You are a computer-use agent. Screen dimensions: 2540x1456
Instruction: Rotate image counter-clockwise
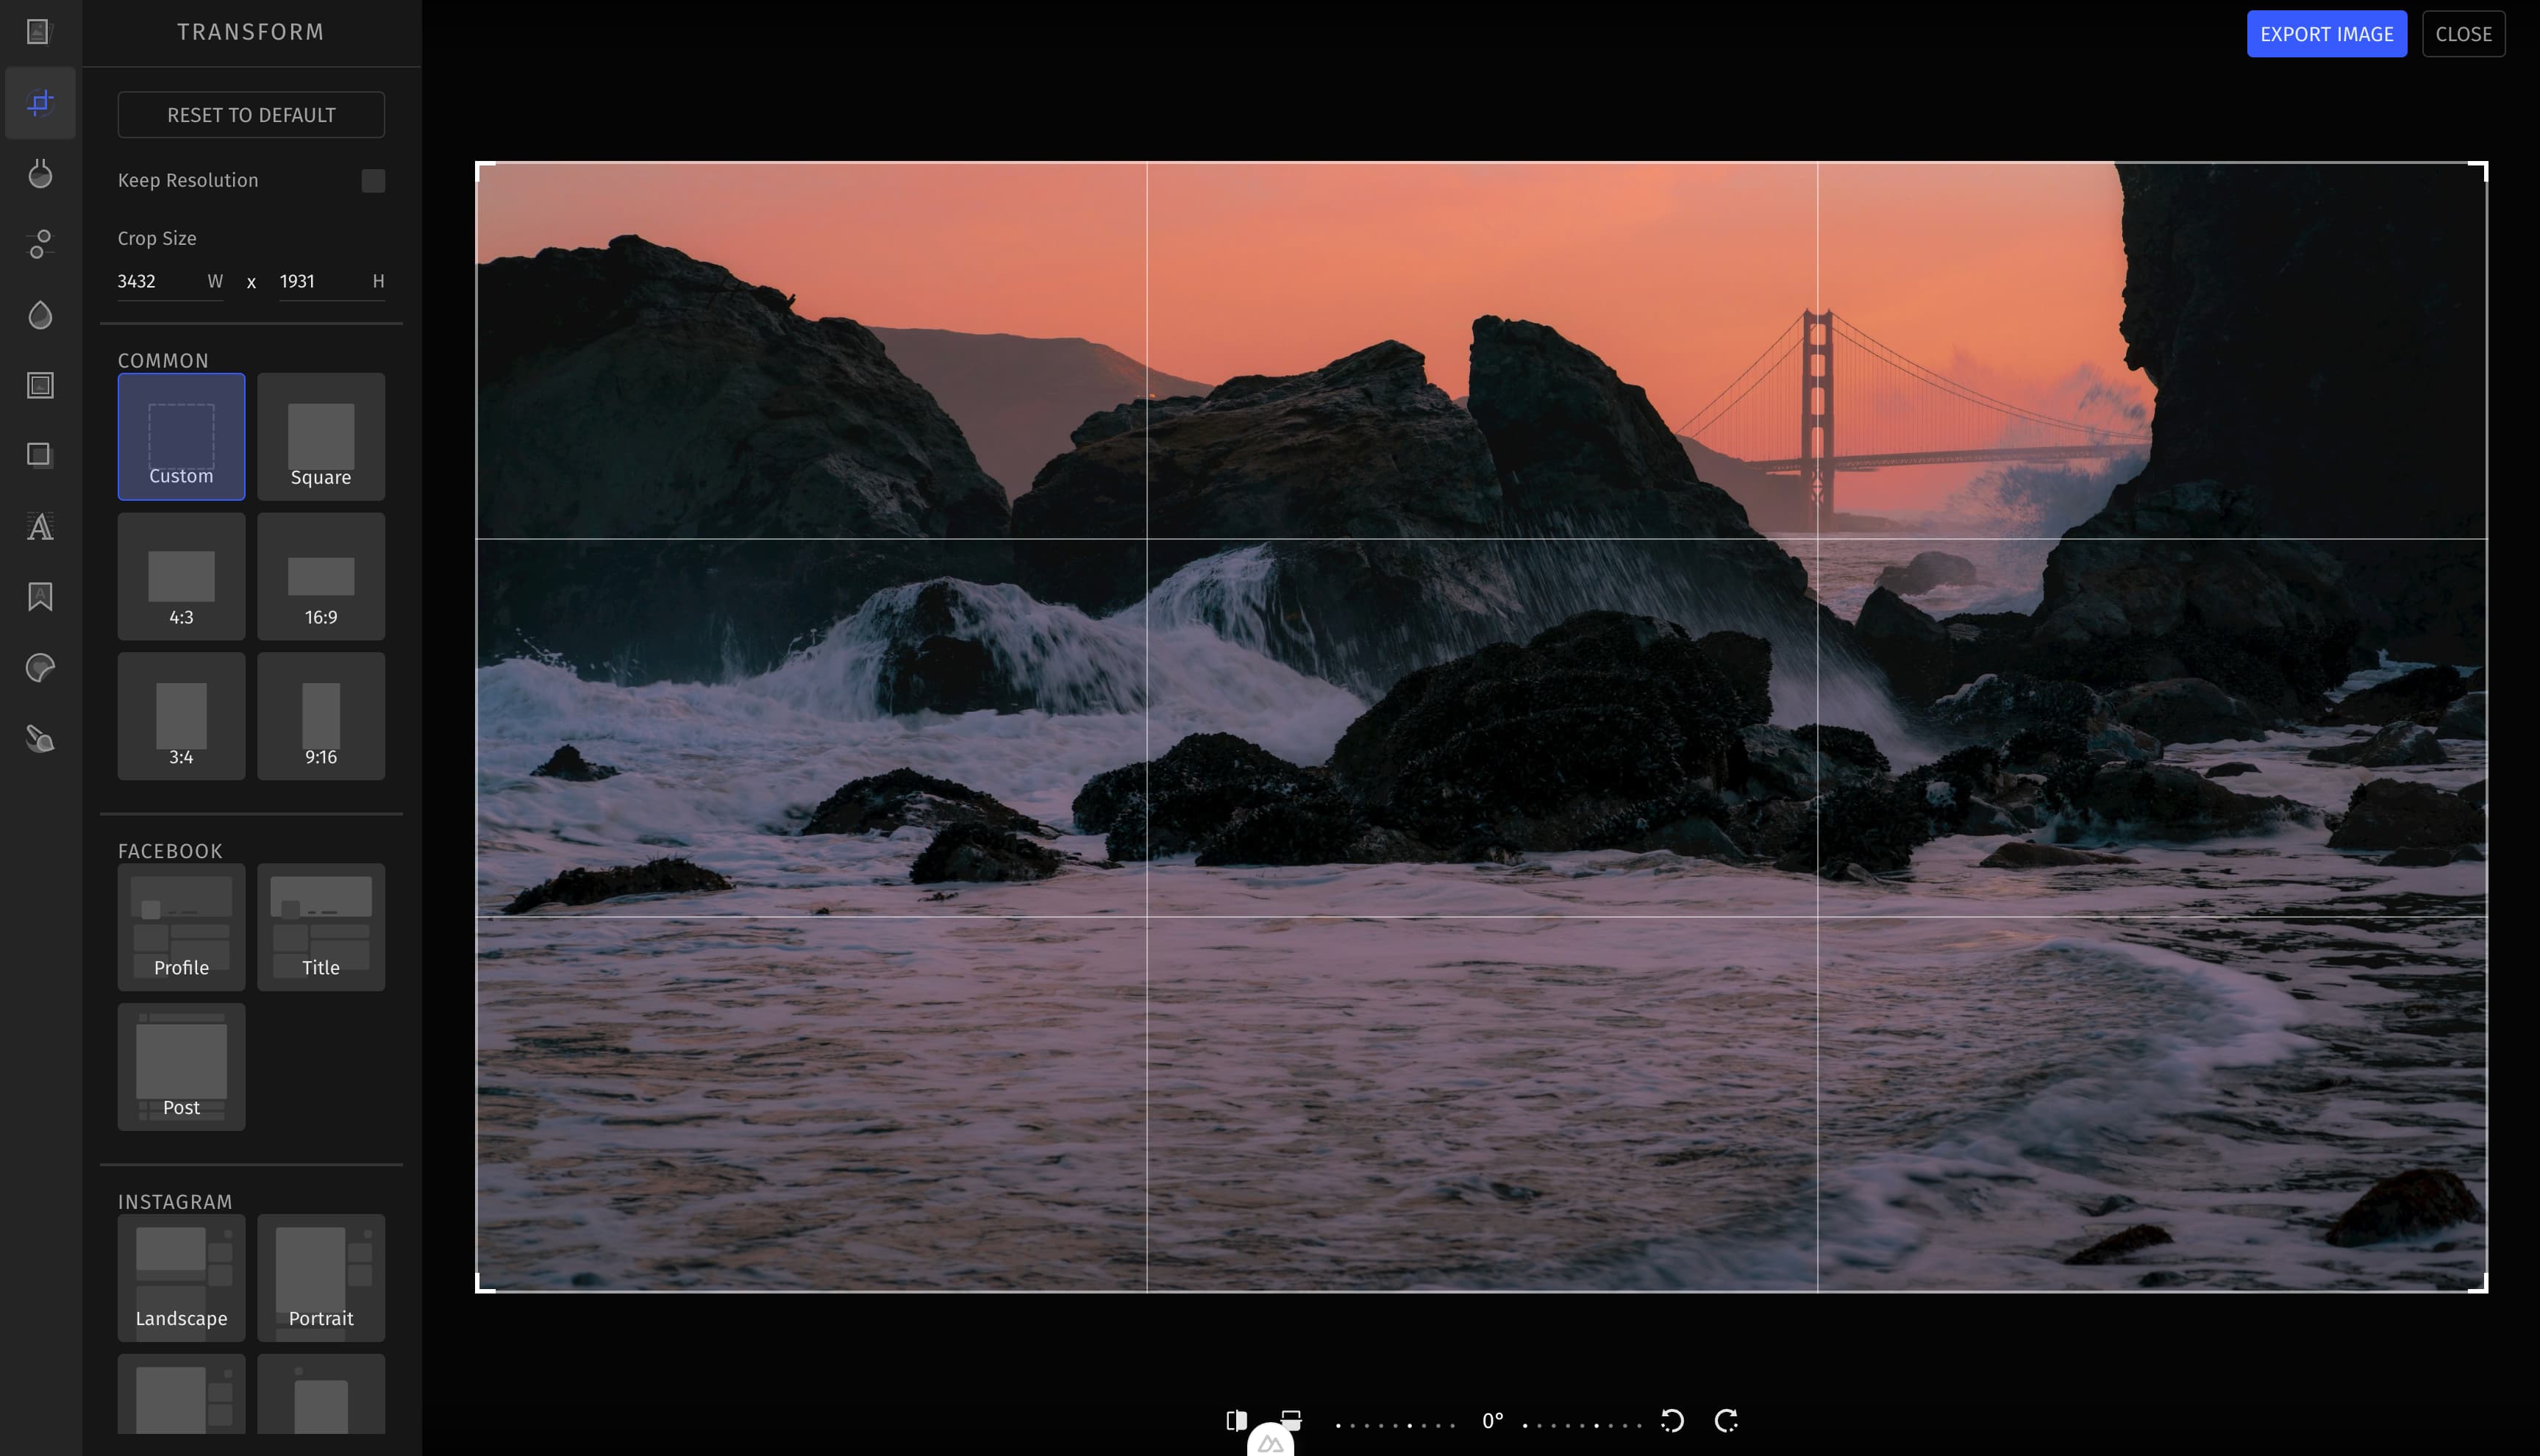(x=1672, y=1420)
